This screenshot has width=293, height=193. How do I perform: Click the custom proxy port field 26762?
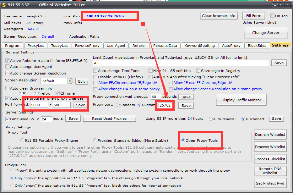coord(165,105)
